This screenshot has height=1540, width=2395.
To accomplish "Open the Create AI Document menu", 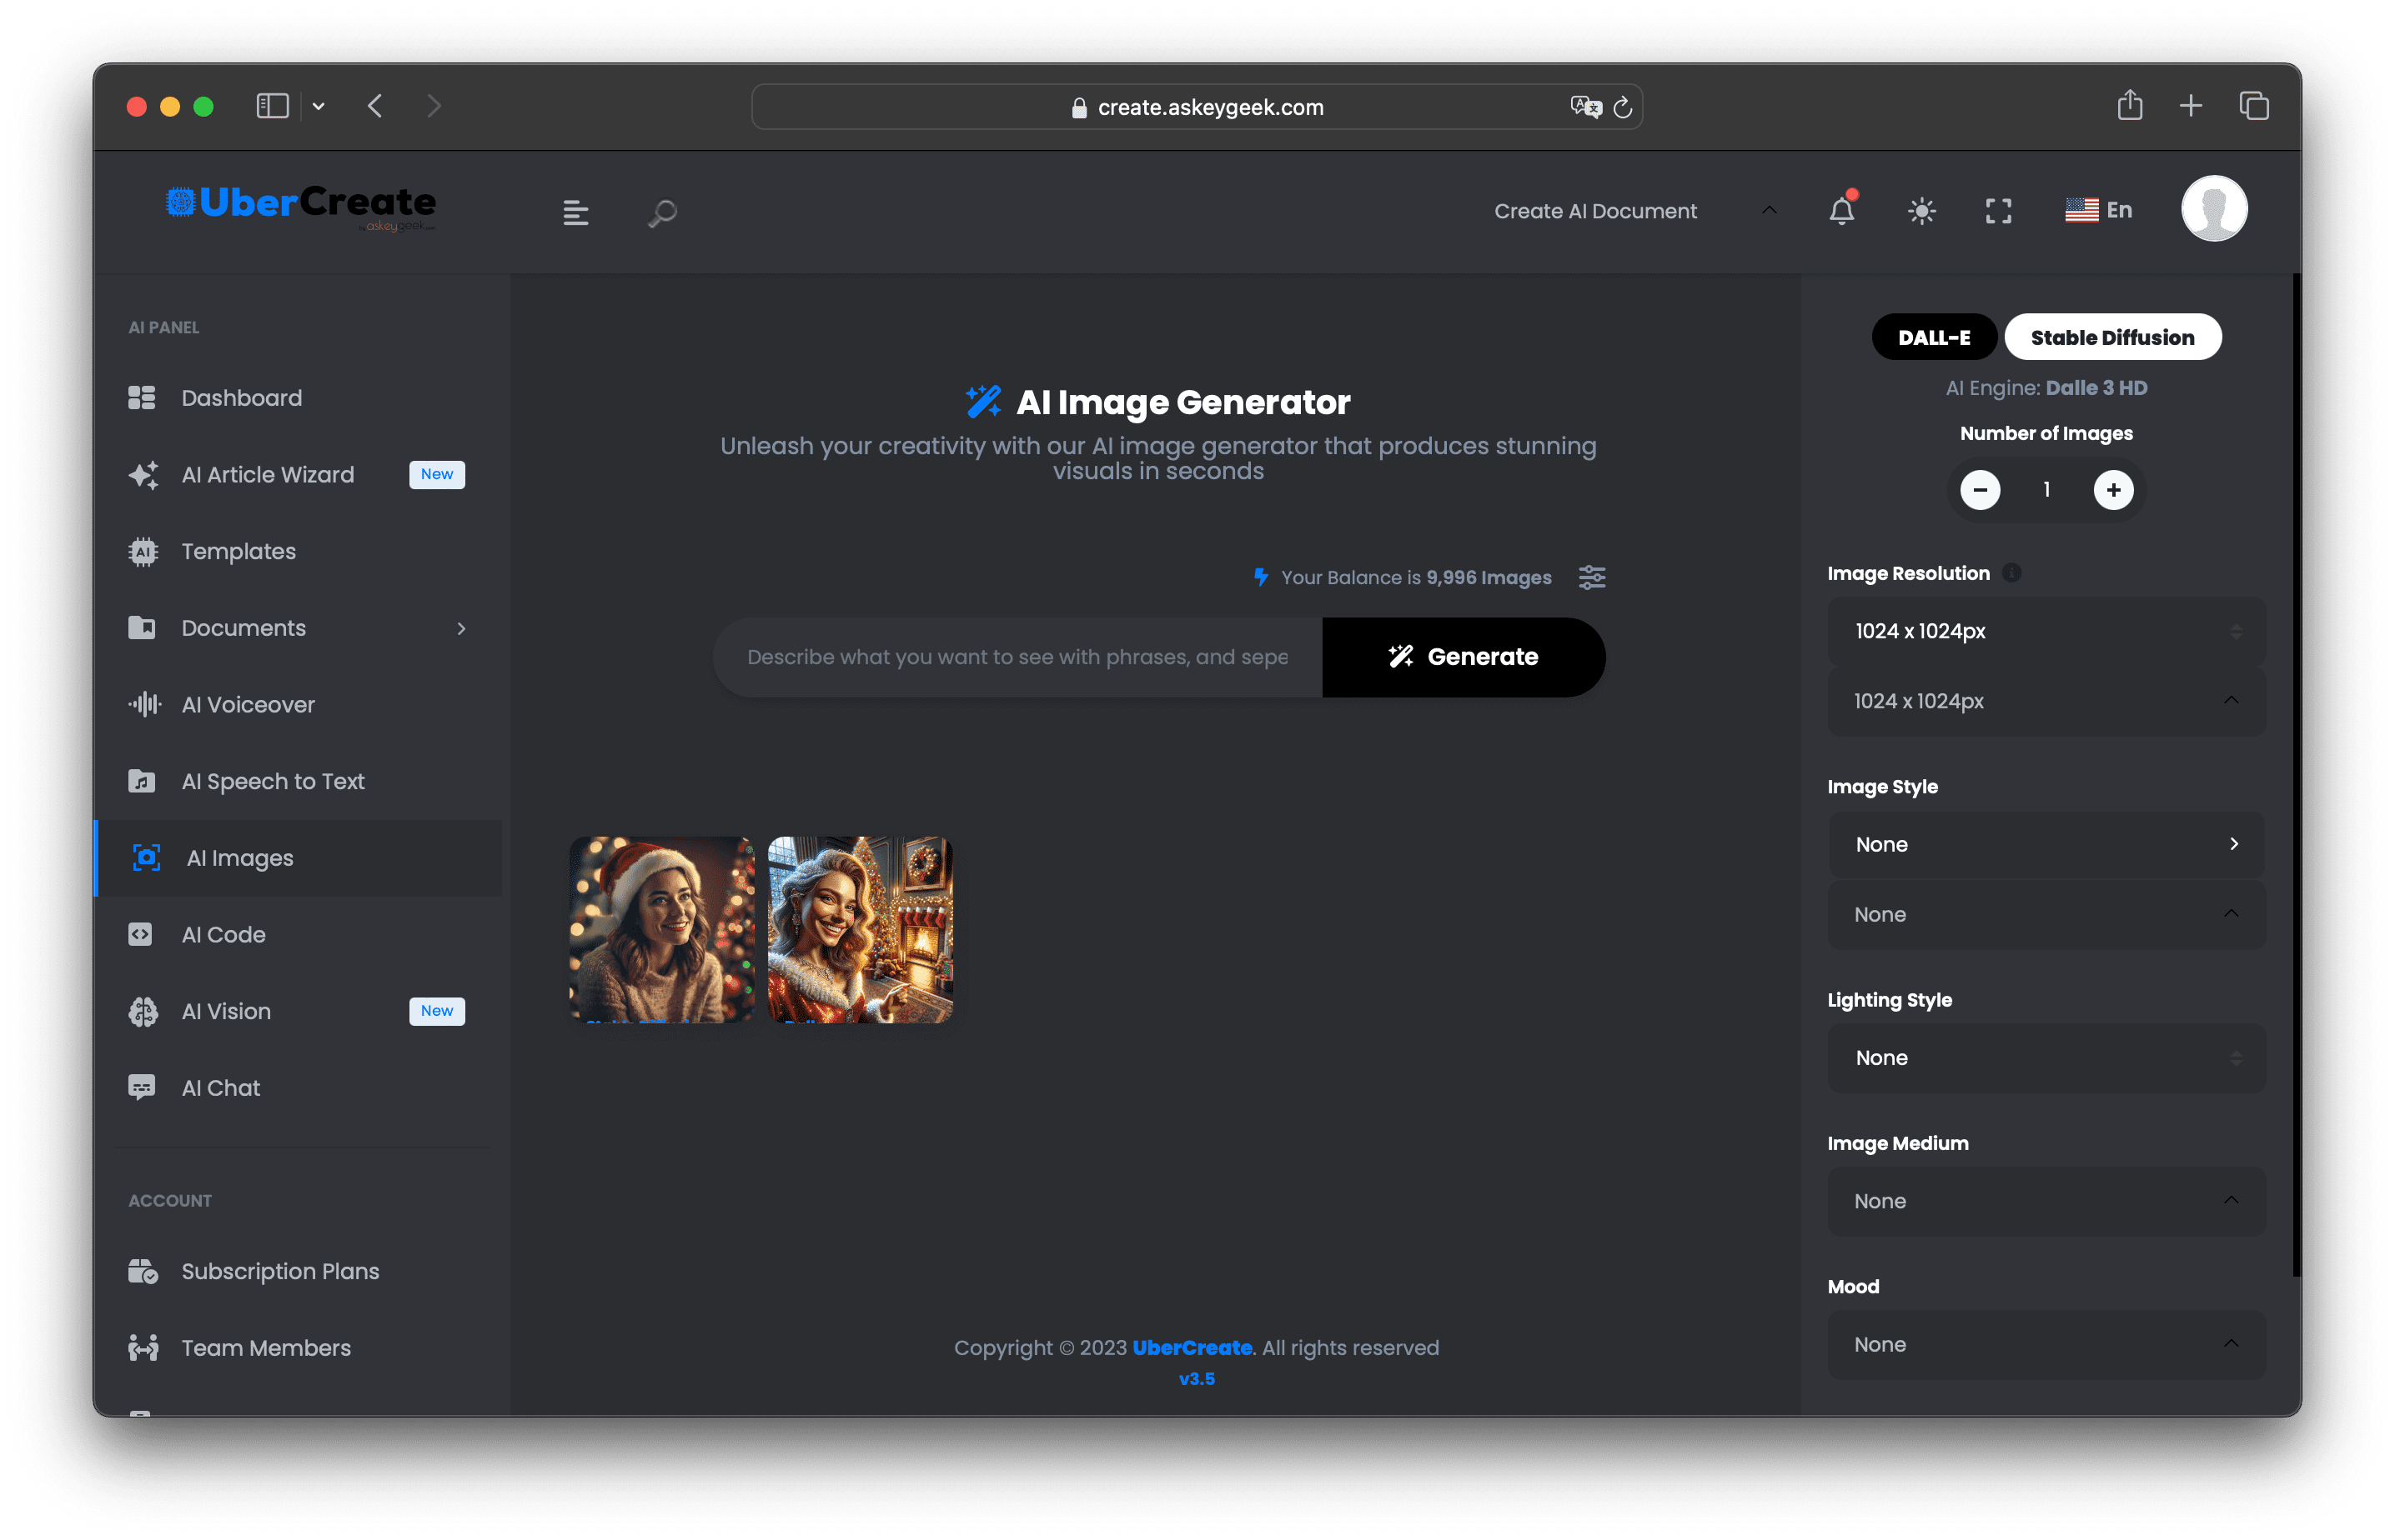I will coord(1595,211).
